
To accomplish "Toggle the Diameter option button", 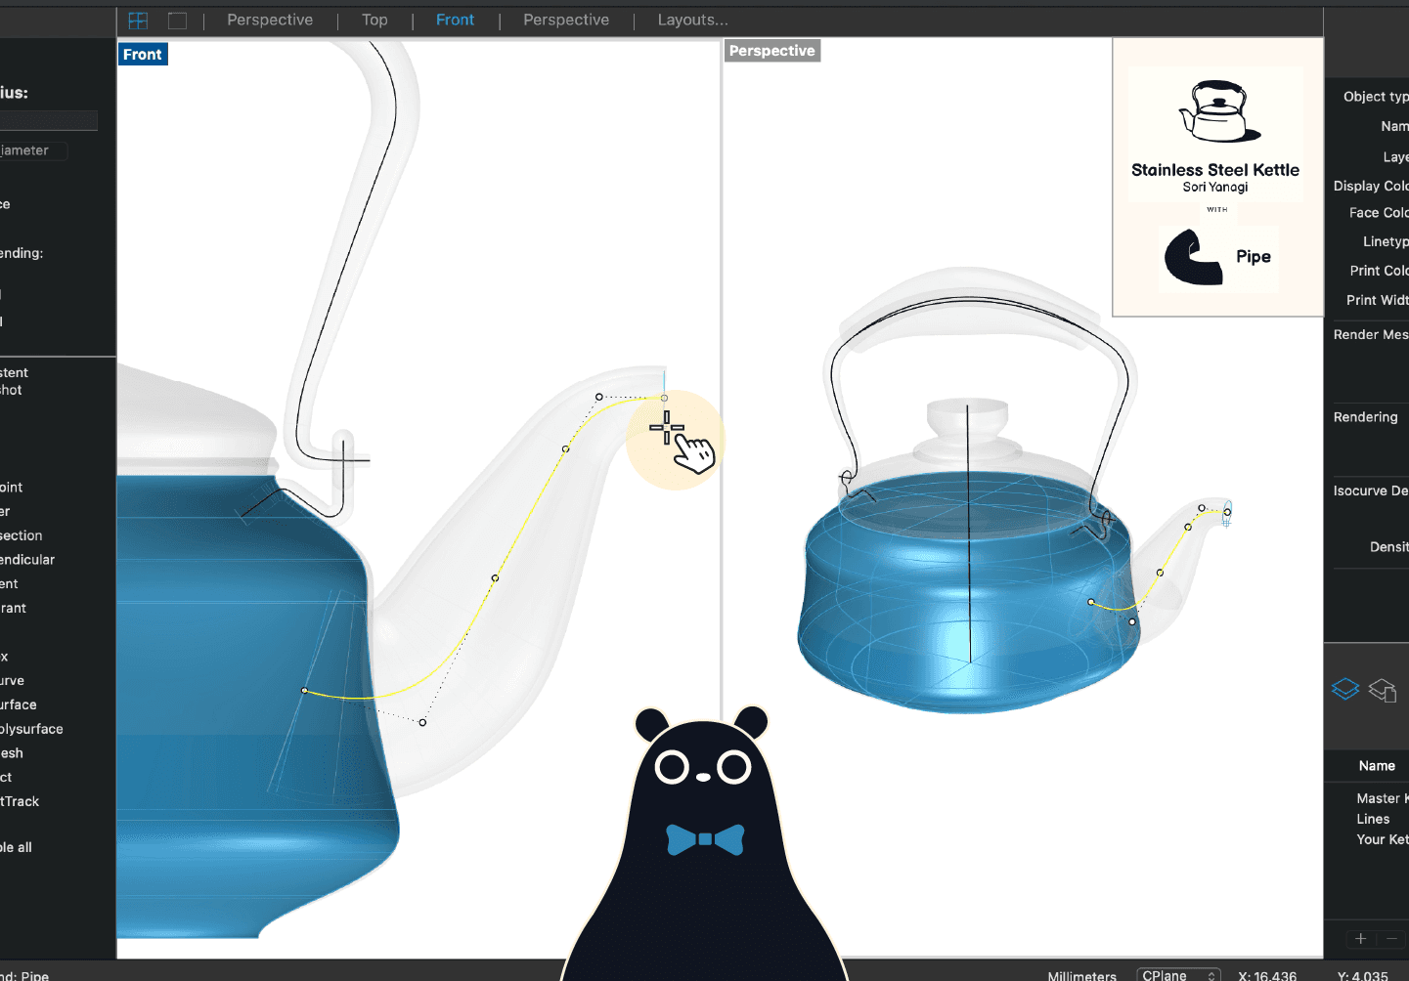I will click(33, 150).
